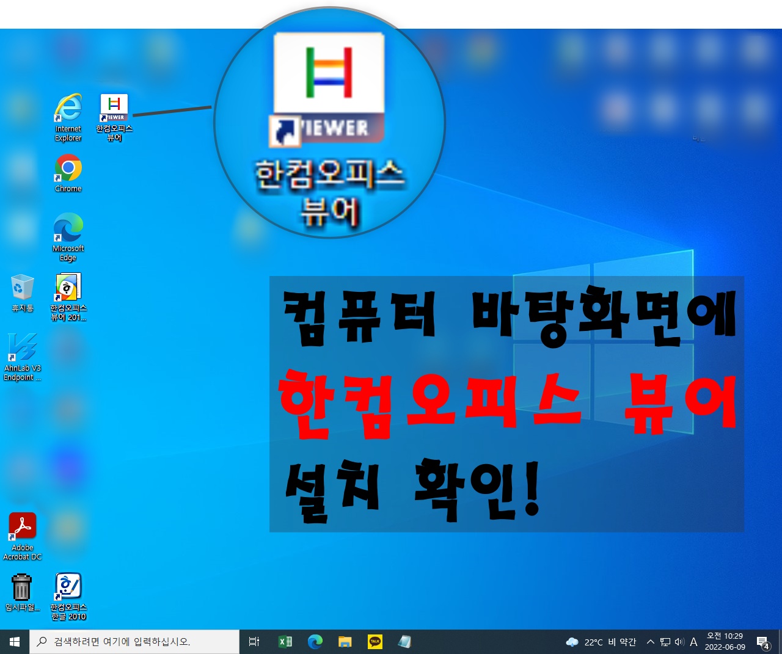
Task: Launch Chrome from the desktop
Action: point(68,173)
